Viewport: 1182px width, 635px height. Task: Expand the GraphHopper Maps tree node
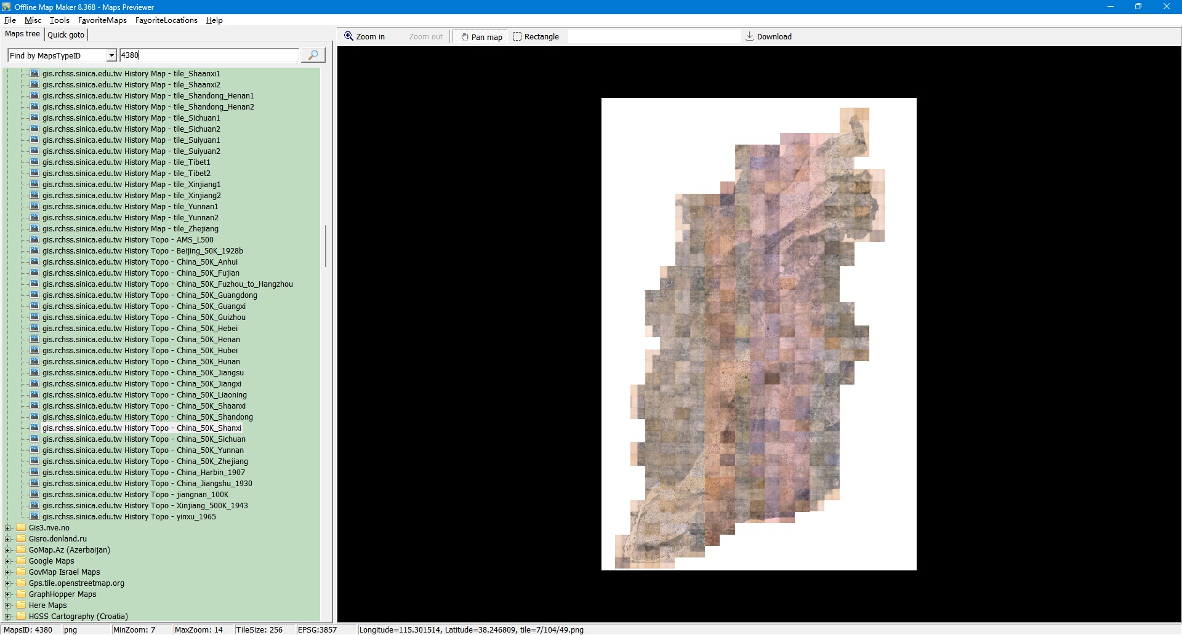[x=8, y=594]
